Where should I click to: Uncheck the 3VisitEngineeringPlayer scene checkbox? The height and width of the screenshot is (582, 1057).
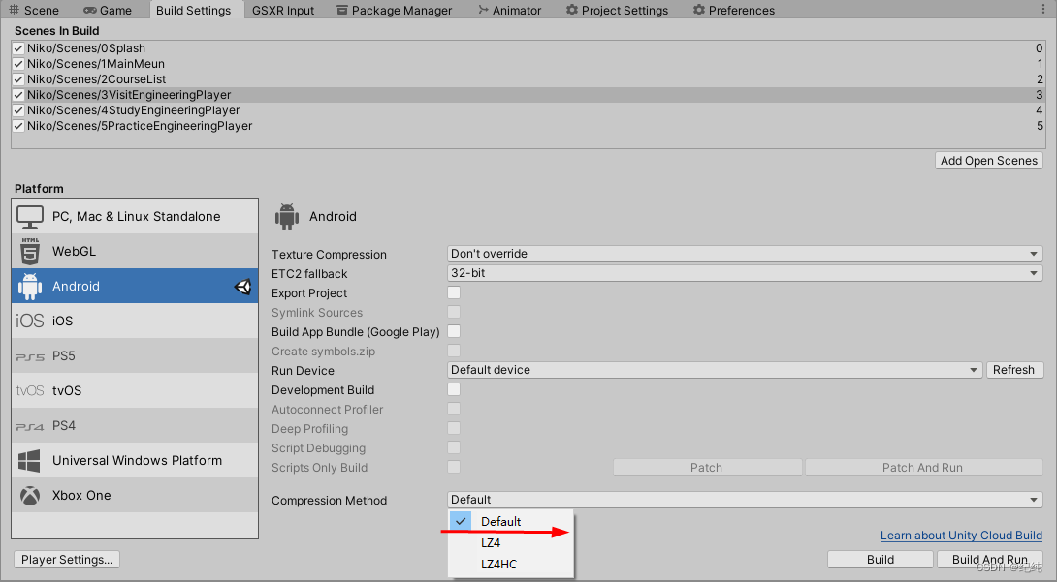click(x=18, y=95)
